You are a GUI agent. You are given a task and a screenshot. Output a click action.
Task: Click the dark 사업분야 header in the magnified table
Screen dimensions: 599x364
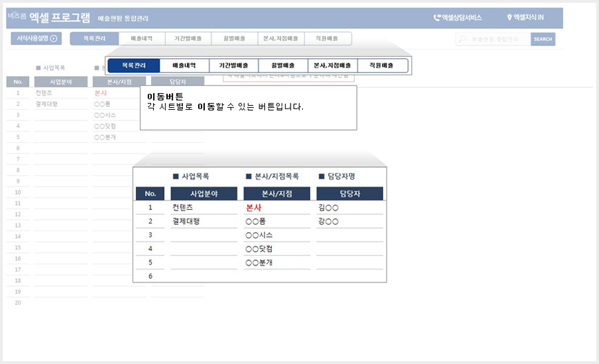pos(204,193)
